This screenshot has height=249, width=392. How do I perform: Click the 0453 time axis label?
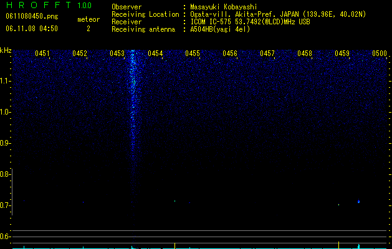(117, 54)
